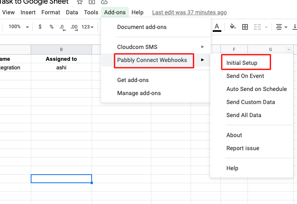Viewport: 297px width, 204px height.
Task: Select column G header
Action: coord(270,49)
